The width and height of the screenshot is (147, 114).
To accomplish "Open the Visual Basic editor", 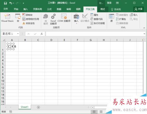I will (x=7, y=18).
